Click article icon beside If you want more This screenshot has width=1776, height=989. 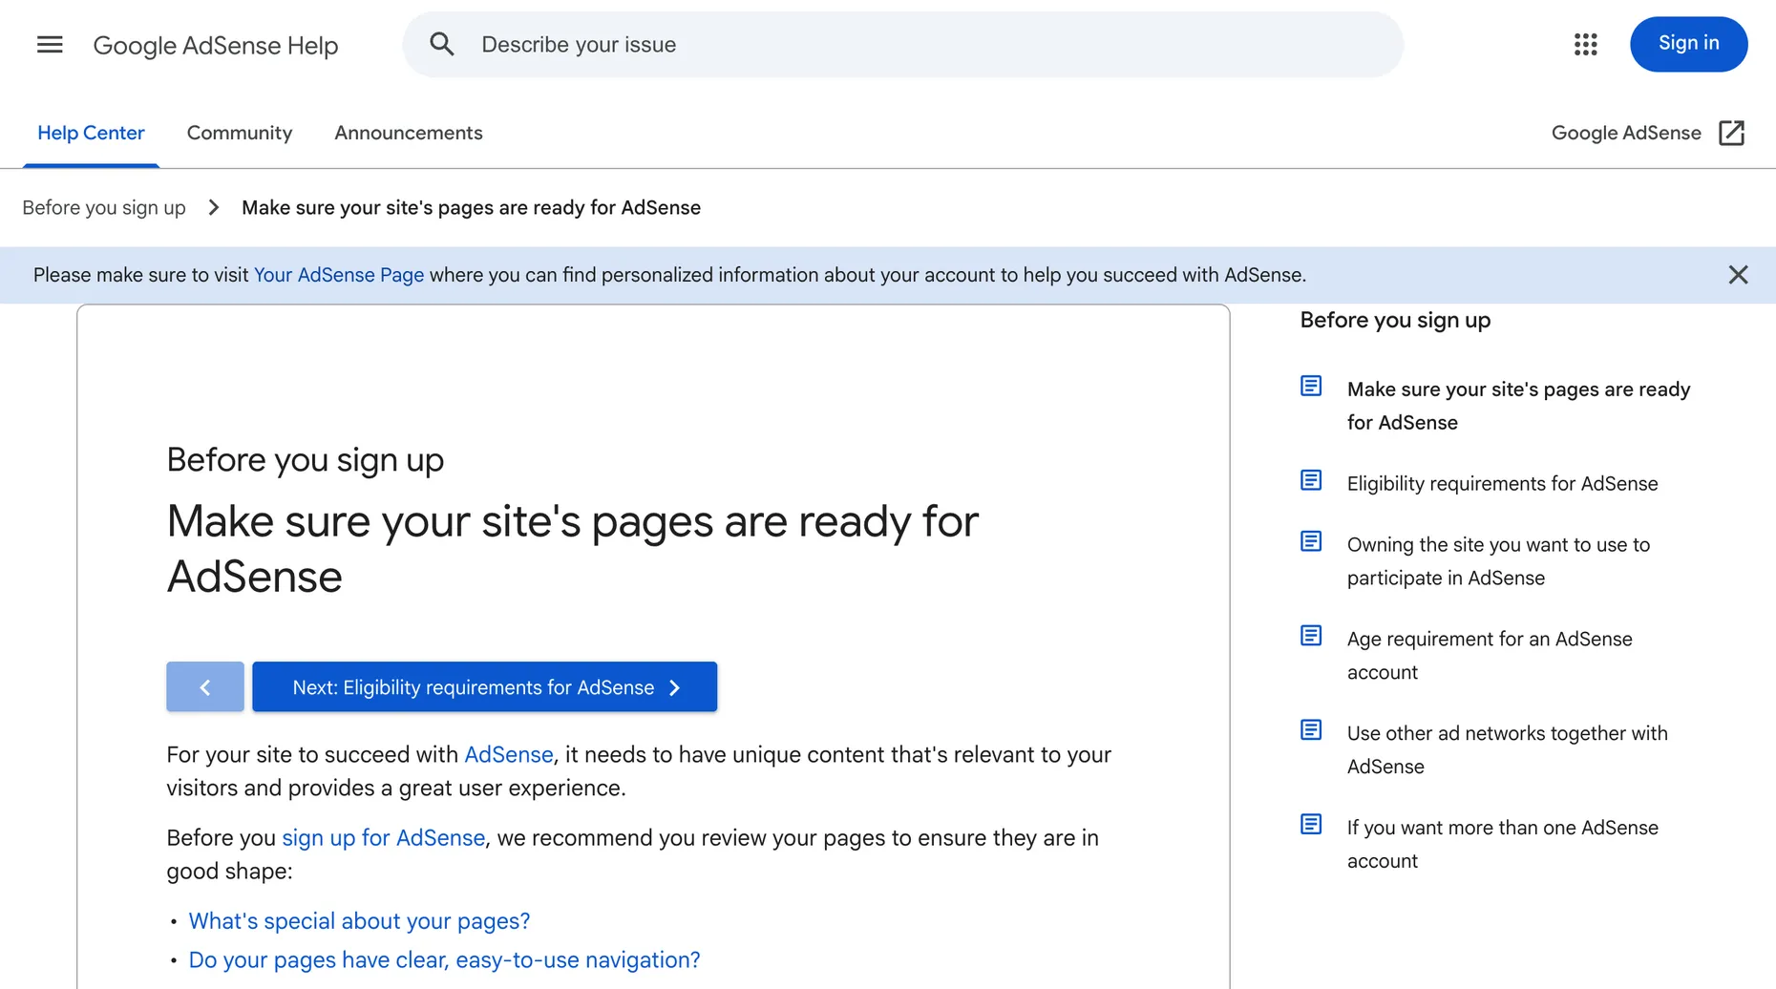[x=1311, y=824]
